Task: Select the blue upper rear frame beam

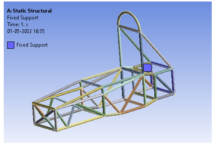Action: click(162, 65)
